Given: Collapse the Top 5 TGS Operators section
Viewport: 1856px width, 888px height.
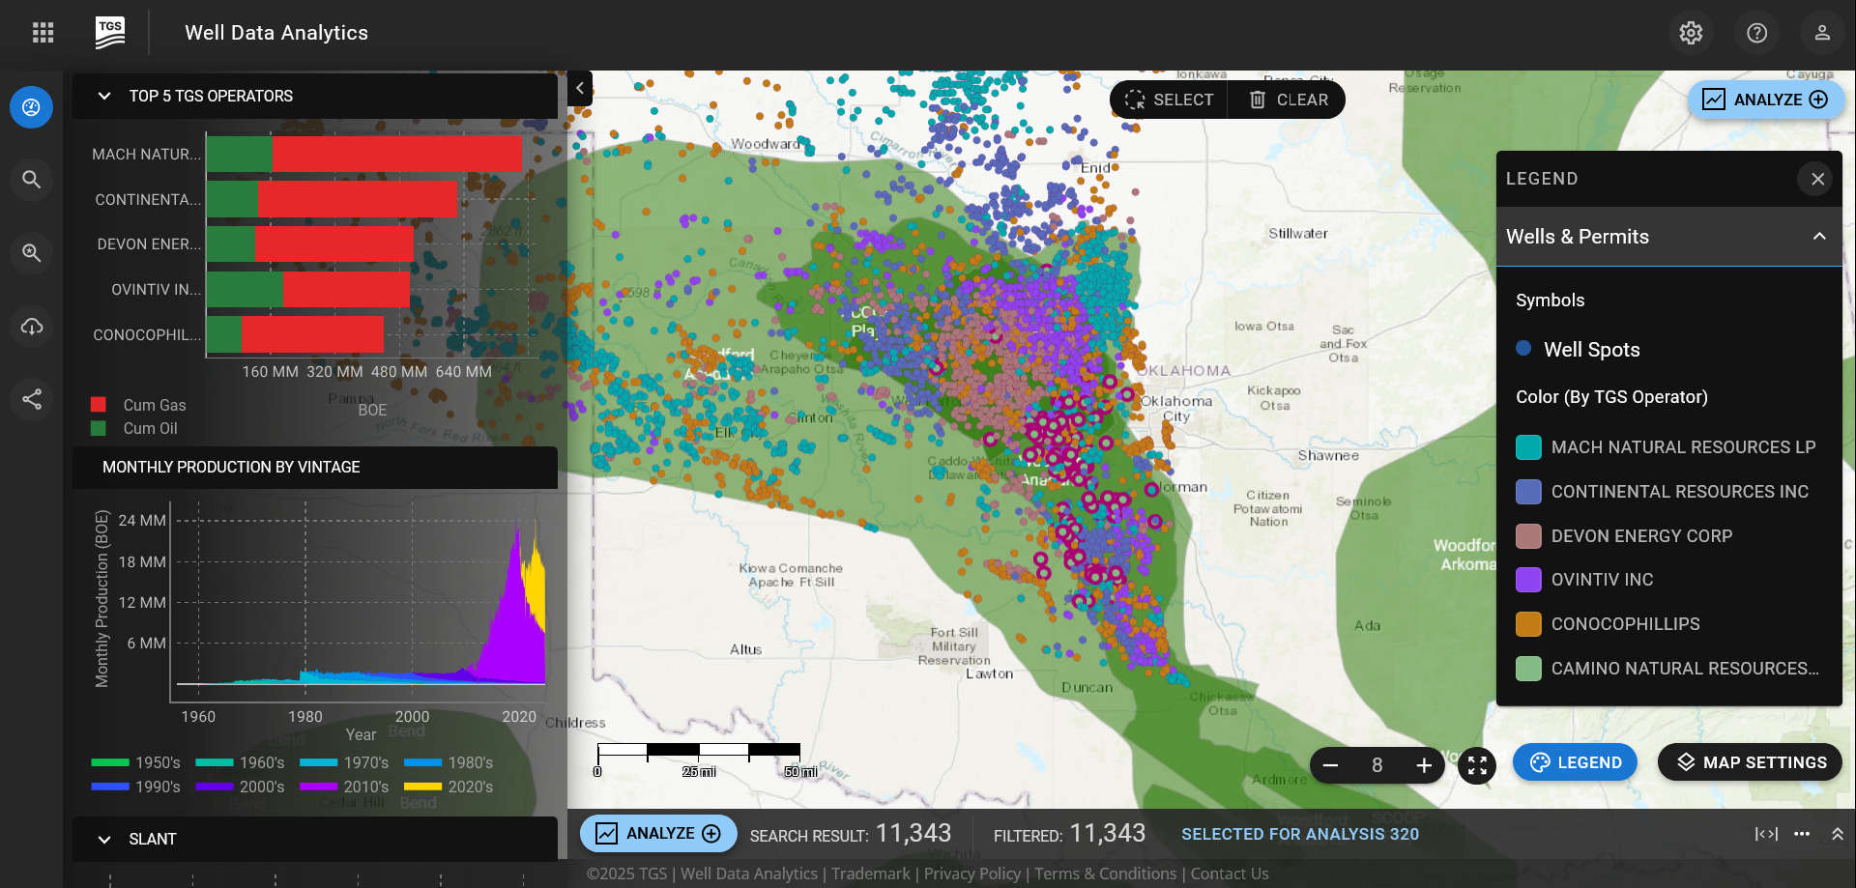Looking at the screenshot, I should pyautogui.click(x=104, y=96).
